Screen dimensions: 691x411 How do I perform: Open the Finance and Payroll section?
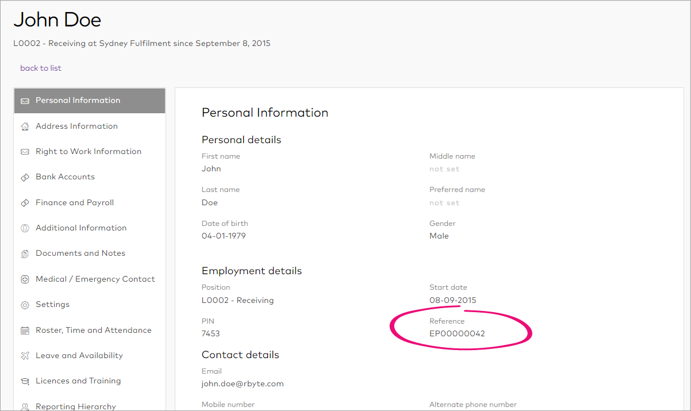(75, 203)
